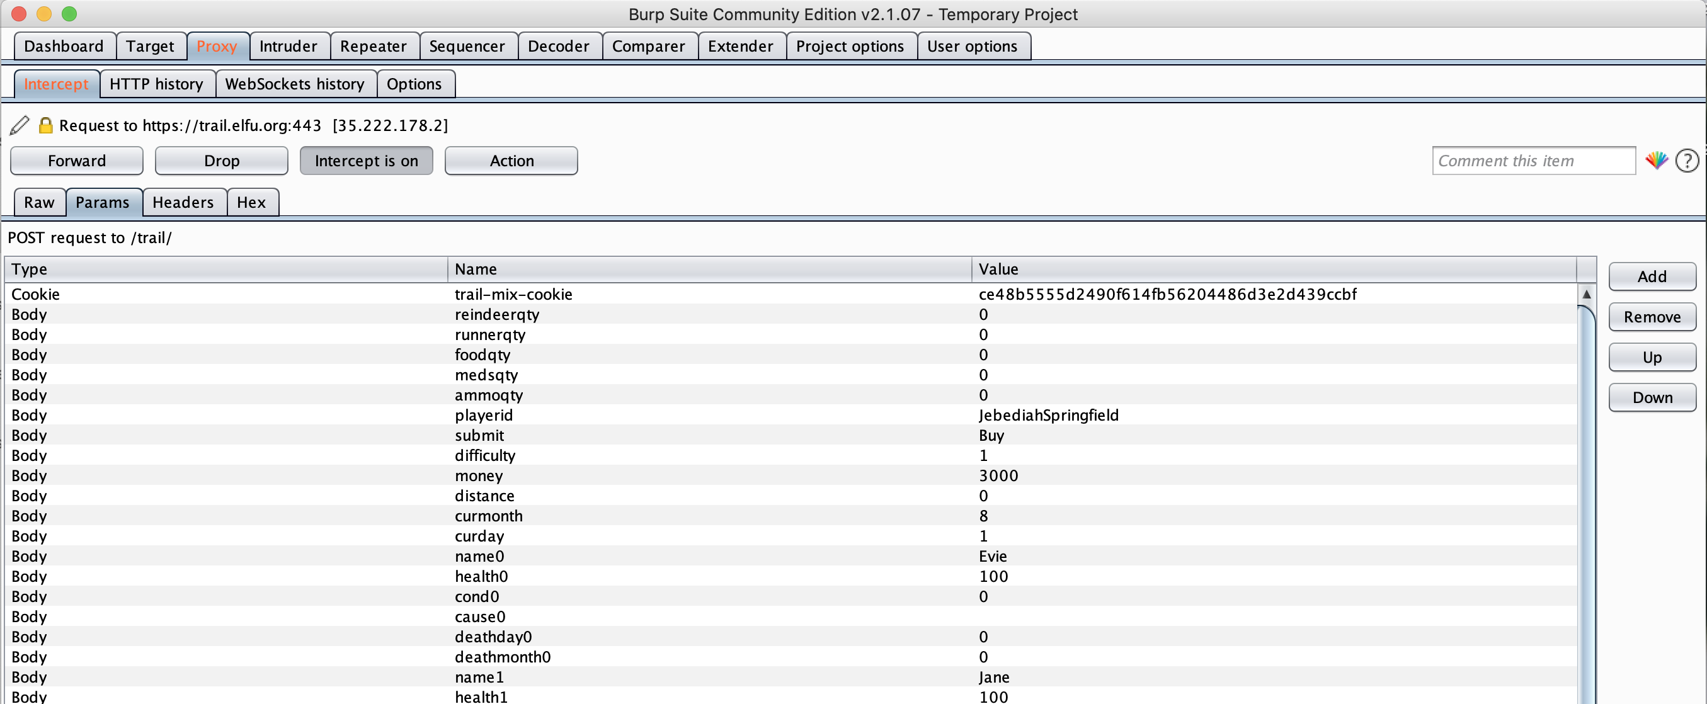Click the padlock HTTPS icon
This screenshot has width=1707, height=704.
45,125
